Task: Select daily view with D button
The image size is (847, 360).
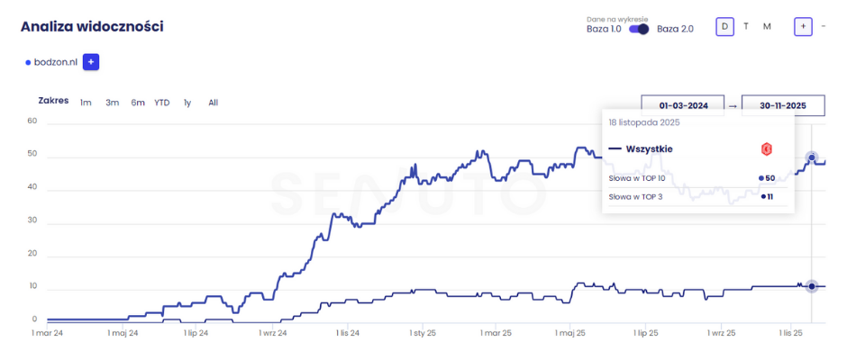Action: (724, 26)
